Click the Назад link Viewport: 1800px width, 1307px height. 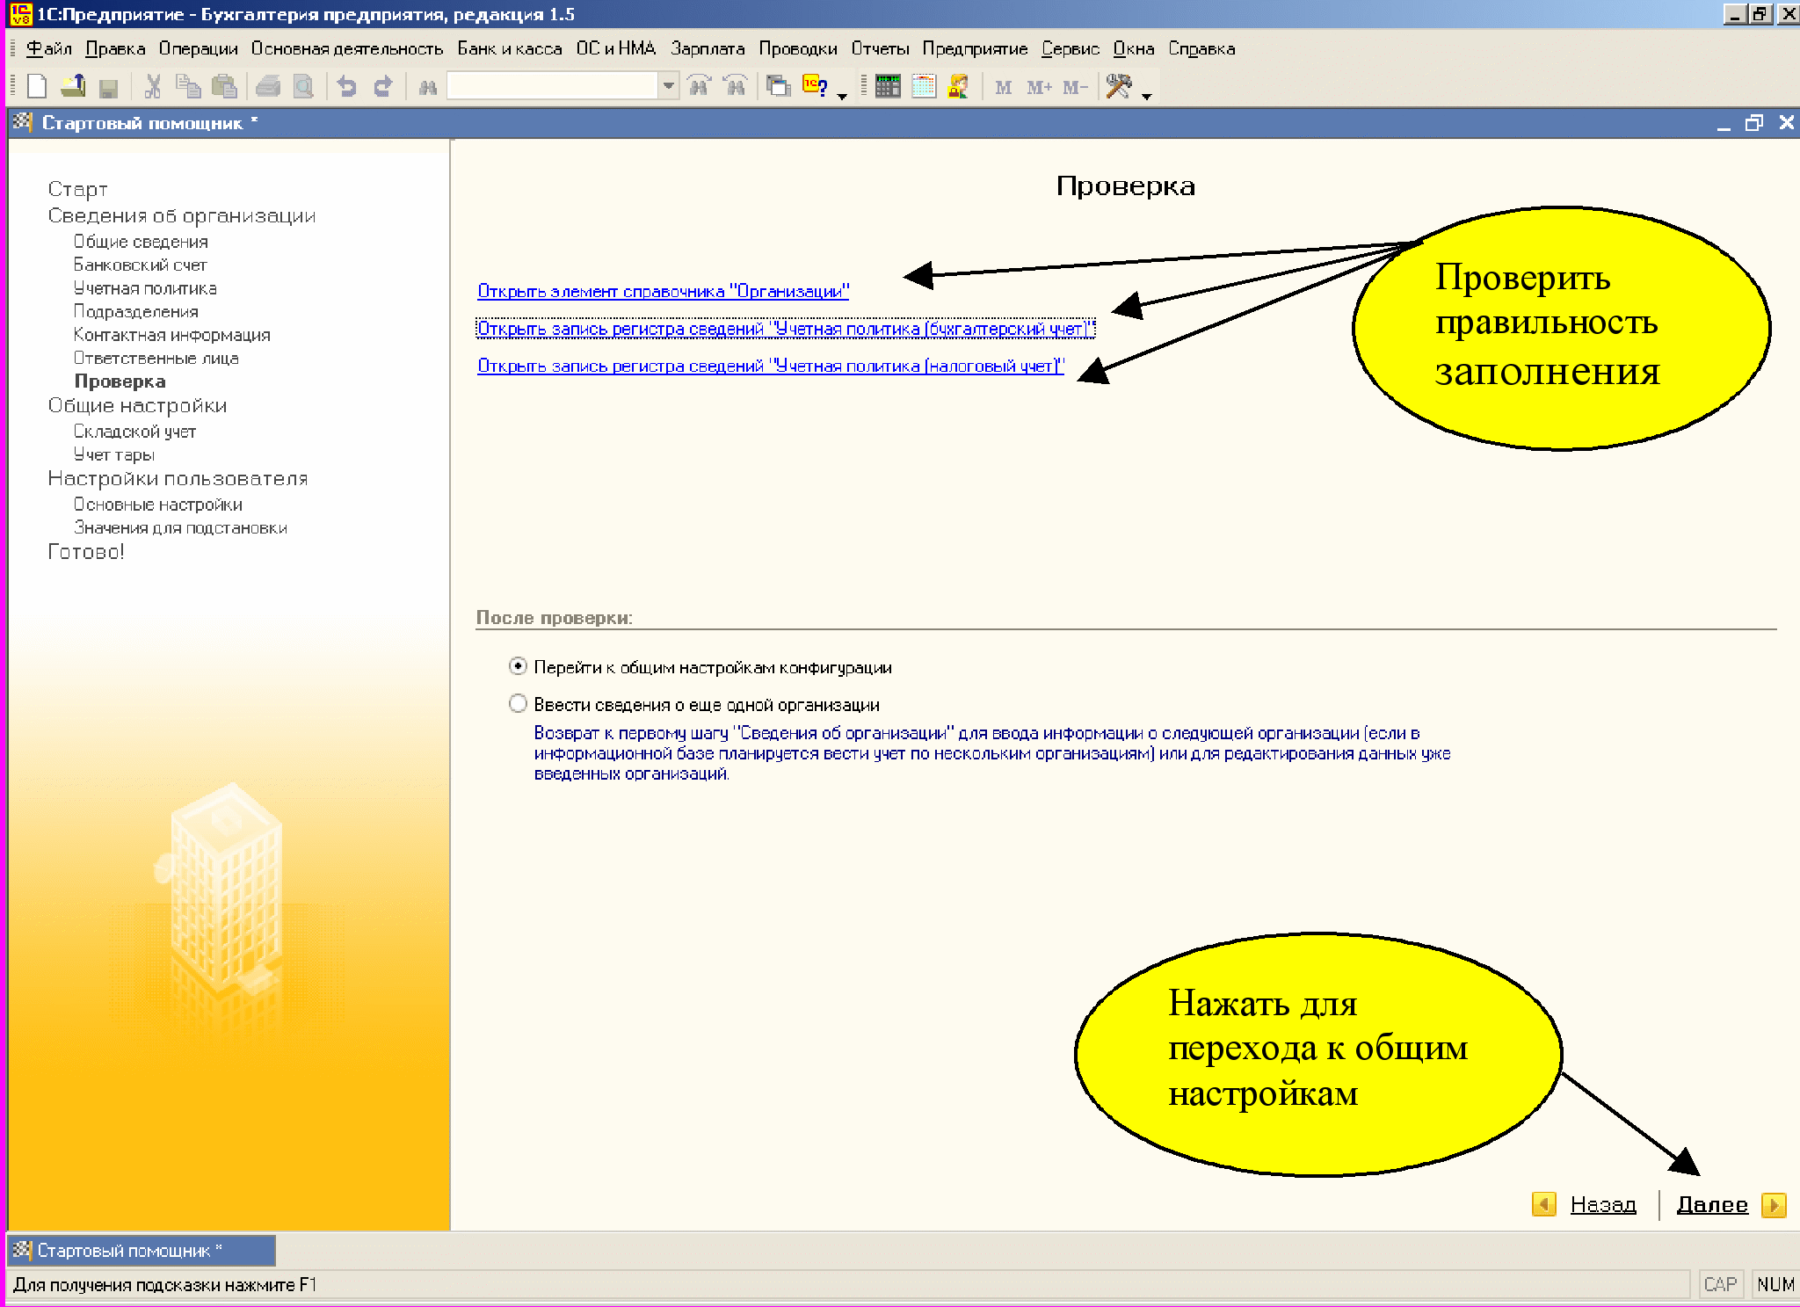(x=1603, y=1204)
